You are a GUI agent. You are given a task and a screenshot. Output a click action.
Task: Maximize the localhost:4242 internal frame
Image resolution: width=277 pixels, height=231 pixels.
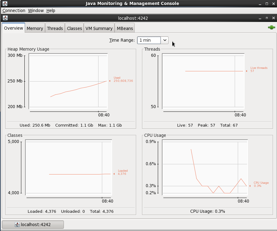click(267, 18)
